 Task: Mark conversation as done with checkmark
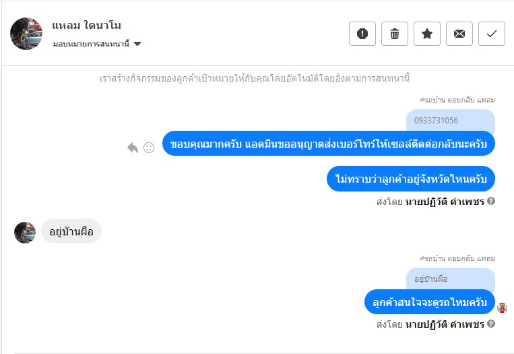[492, 34]
